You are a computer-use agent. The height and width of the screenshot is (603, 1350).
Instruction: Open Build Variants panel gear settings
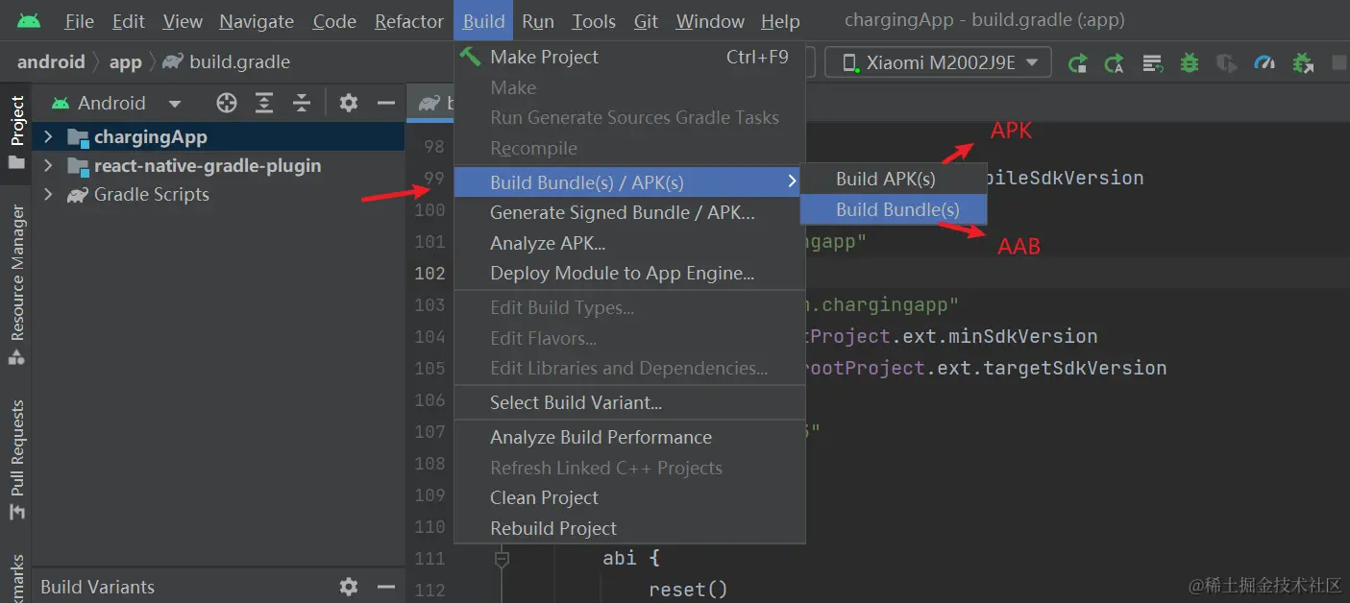coord(349,586)
